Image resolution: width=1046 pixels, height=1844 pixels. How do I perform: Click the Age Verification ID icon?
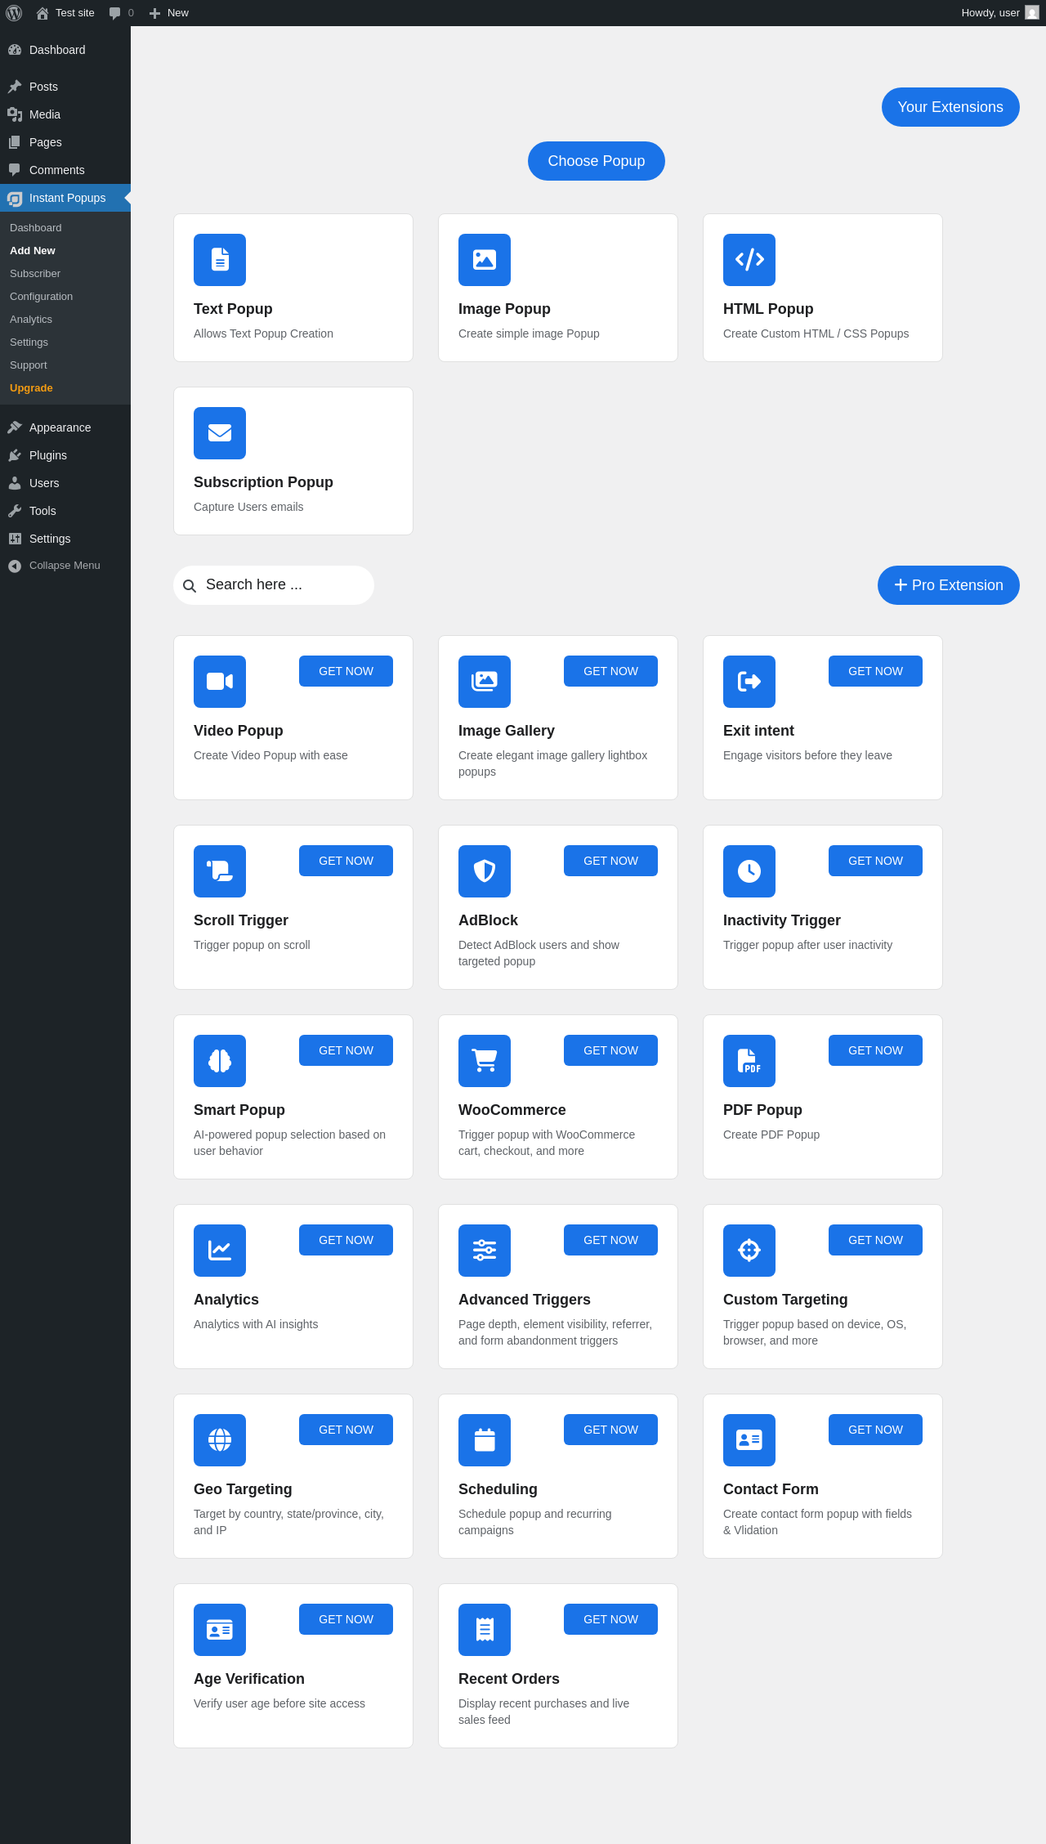(x=220, y=1630)
